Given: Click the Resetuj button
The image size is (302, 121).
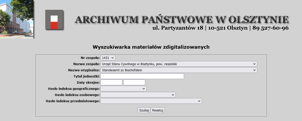Looking at the screenshot, I should click(x=158, y=110).
